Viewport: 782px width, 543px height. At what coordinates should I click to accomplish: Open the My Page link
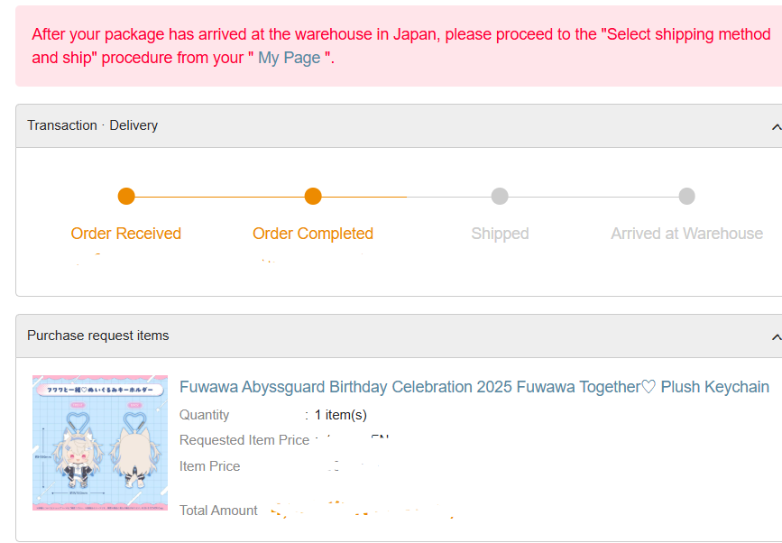(289, 58)
